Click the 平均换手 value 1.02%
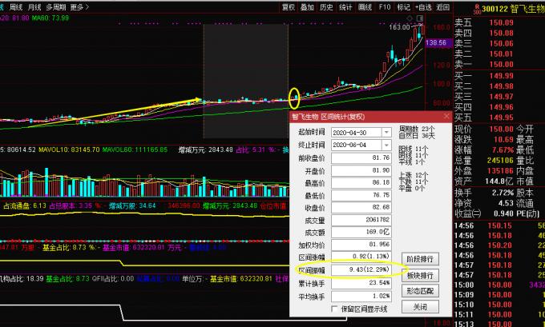Viewport: 545px width, 327px height. click(361, 296)
